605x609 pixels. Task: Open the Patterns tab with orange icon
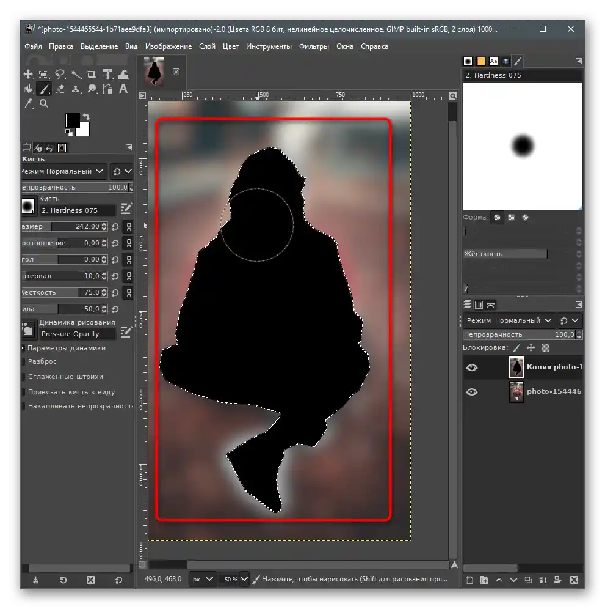click(480, 61)
